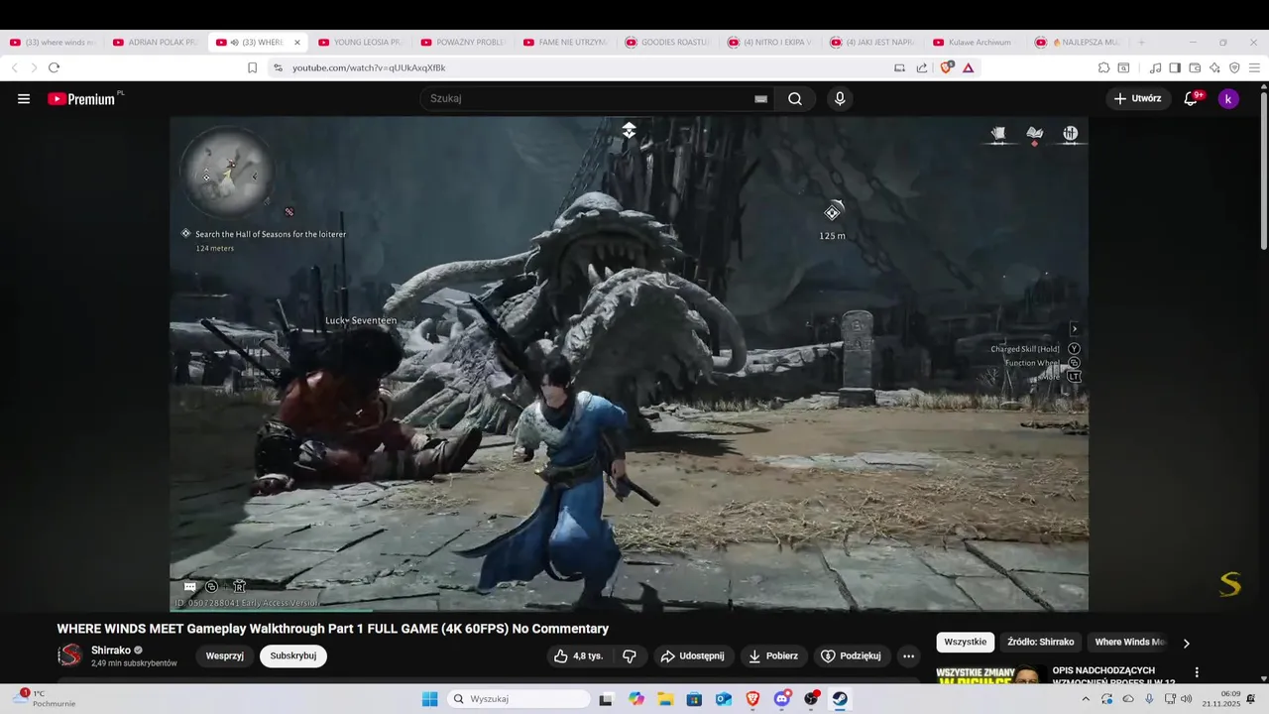The width and height of the screenshot is (1269, 714).
Task: Dislike the video with thumbs down
Action: pyautogui.click(x=630, y=656)
